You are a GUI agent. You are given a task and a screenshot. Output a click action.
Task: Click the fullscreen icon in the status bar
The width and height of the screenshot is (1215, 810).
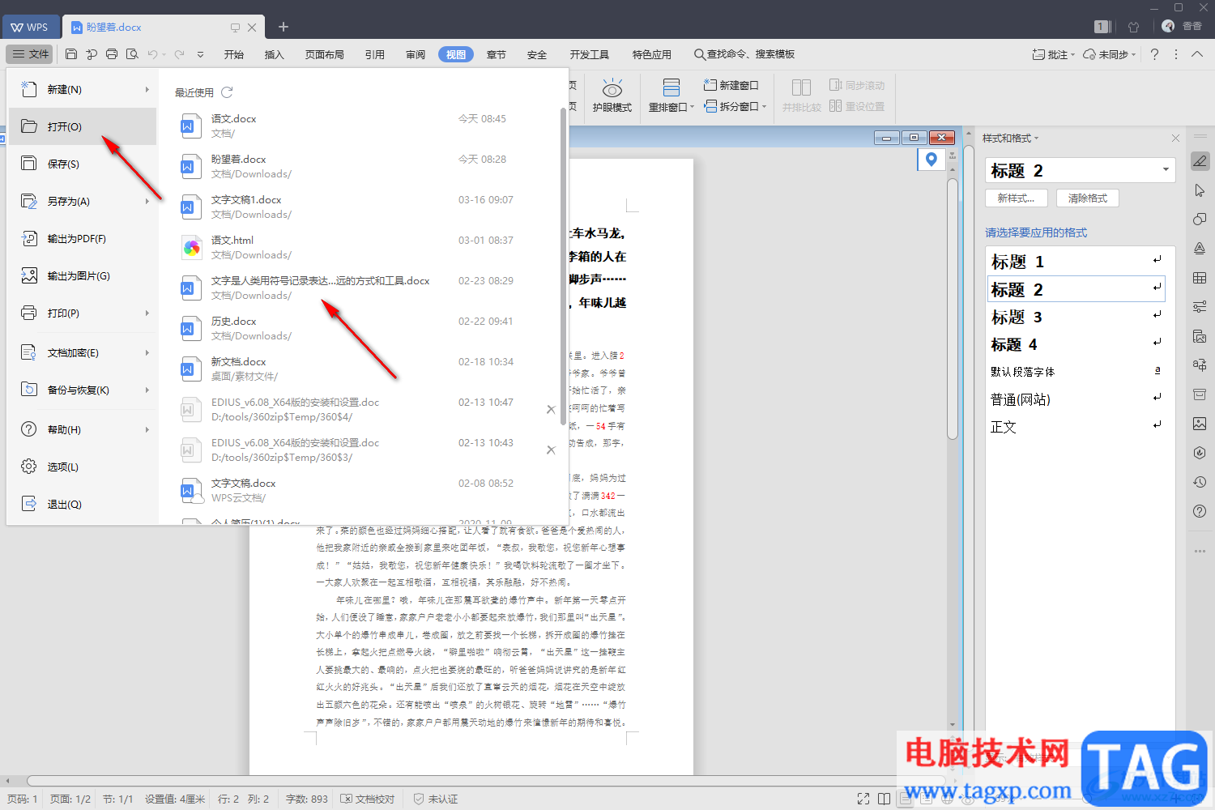(x=863, y=799)
